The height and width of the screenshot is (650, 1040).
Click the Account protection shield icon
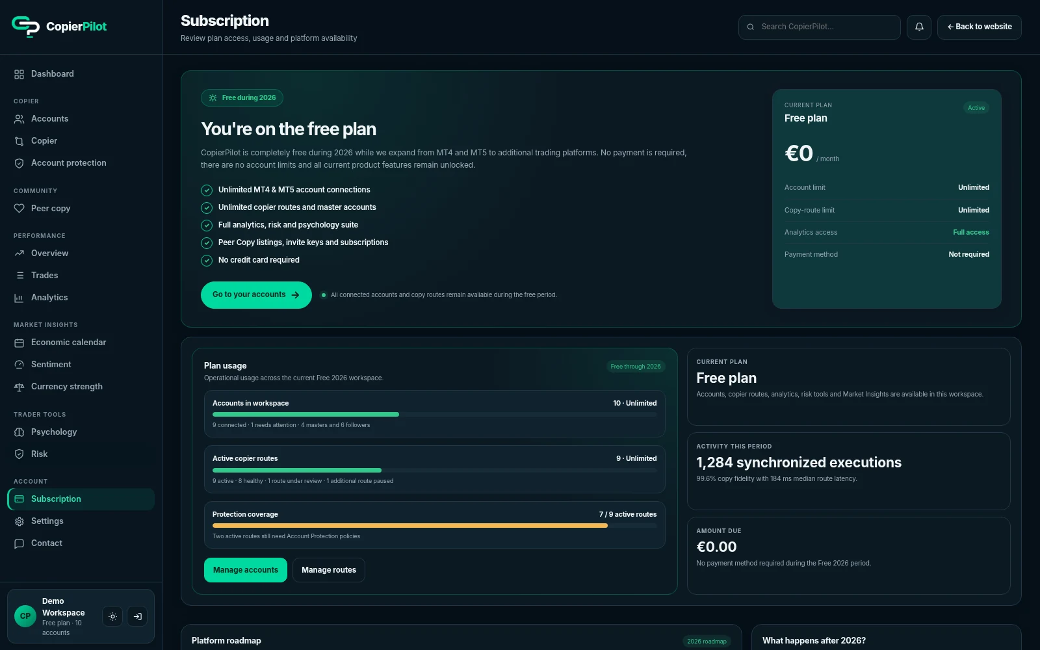coord(19,163)
